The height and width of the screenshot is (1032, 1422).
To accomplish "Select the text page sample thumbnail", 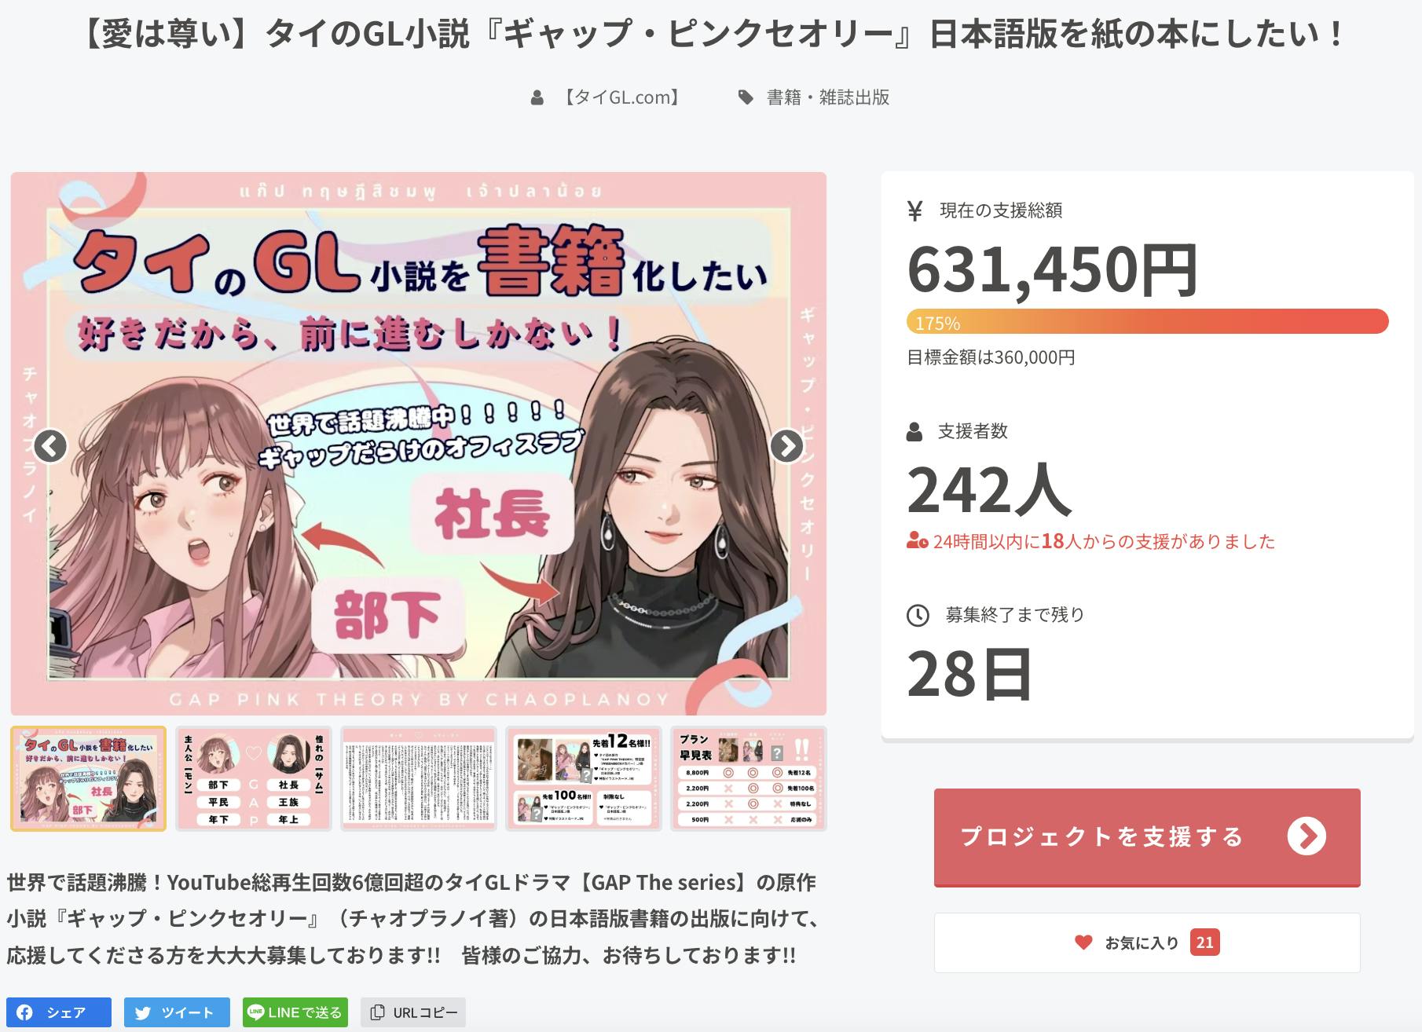I will click(x=419, y=778).
